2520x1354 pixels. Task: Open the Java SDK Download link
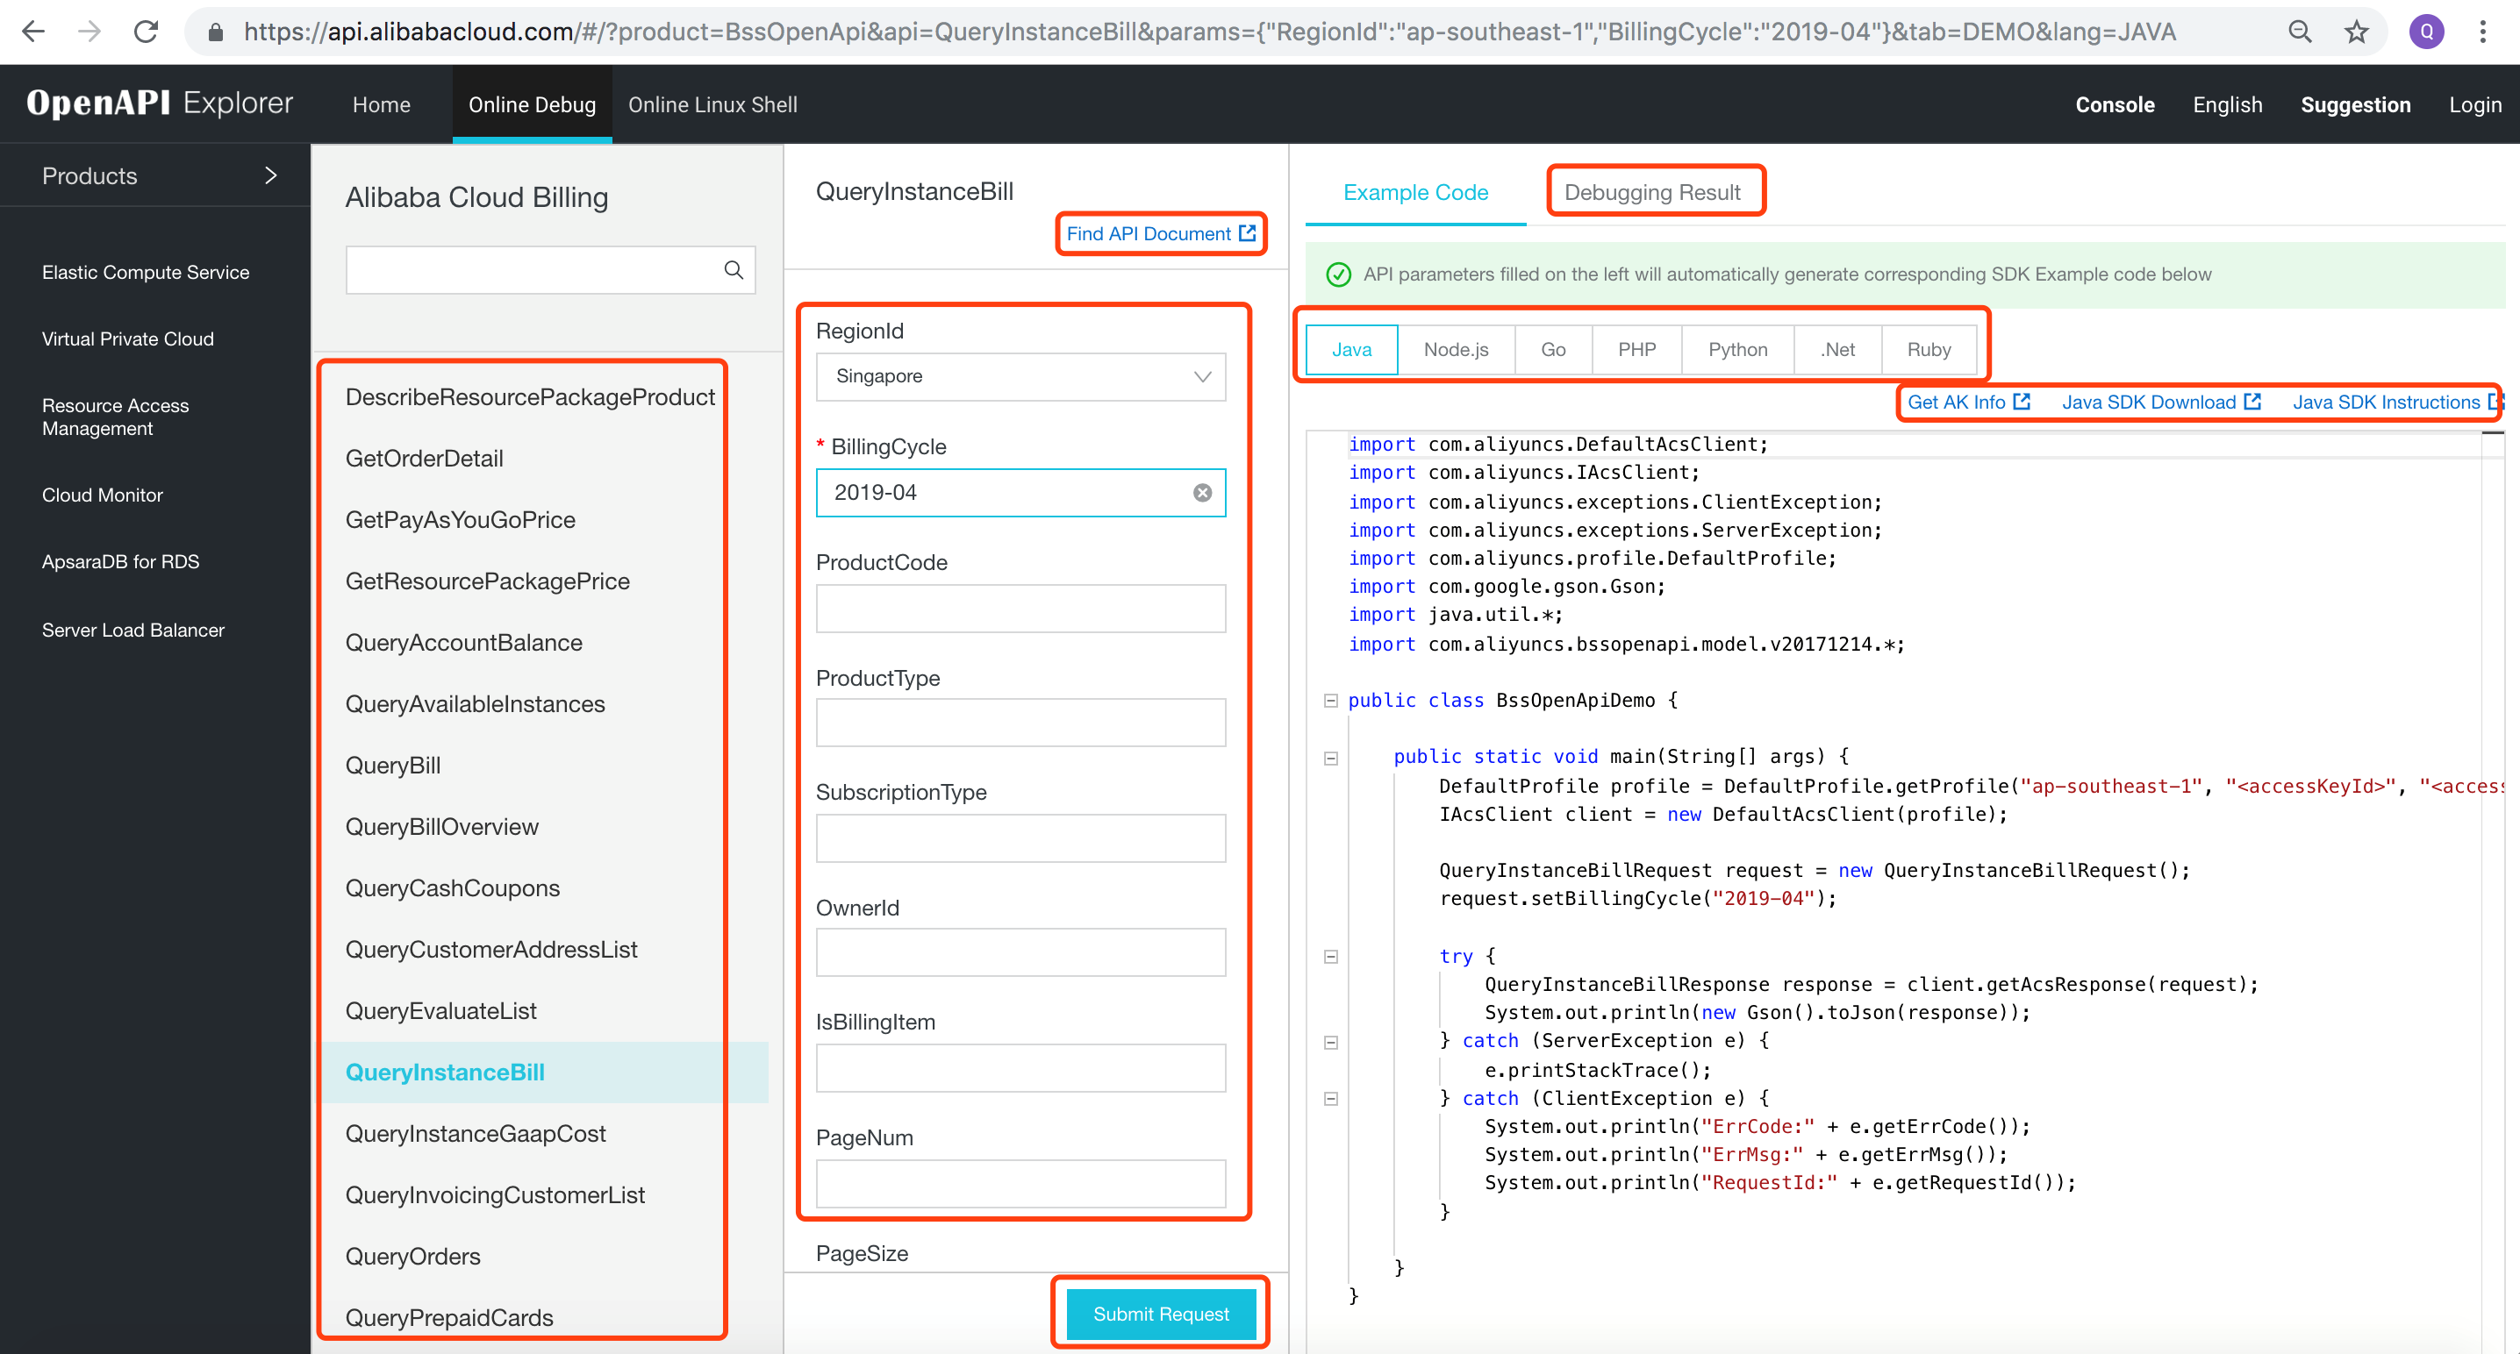[2149, 402]
